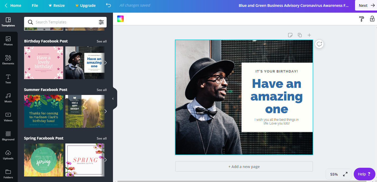The image size is (377, 182).
Task: Open the Folders panel
Action: point(8,174)
